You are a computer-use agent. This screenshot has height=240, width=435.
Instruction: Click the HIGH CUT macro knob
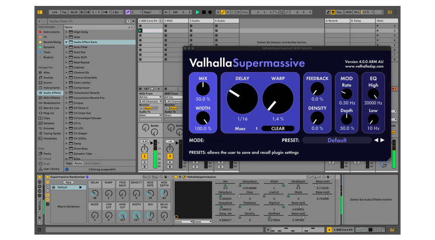point(123,215)
